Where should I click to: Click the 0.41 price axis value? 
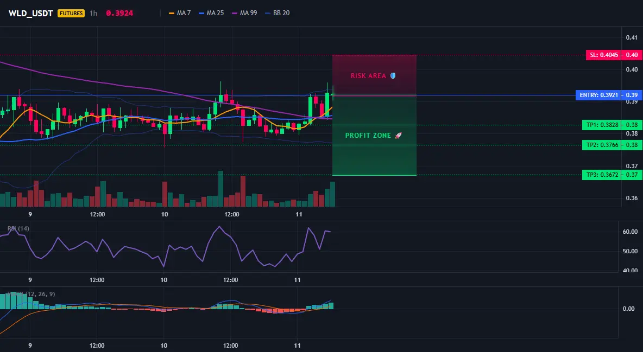pos(632,37)
